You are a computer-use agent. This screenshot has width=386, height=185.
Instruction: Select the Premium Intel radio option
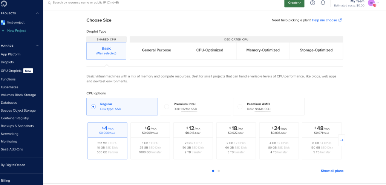click(x=167, y=107)
